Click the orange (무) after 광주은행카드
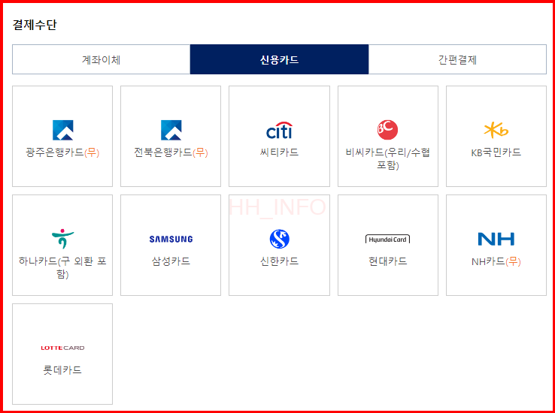 point(92,152)
